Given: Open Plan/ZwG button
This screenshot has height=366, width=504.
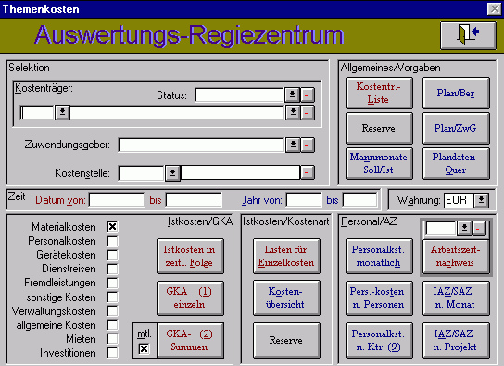Looking at the screenshot, I should 456,128.
